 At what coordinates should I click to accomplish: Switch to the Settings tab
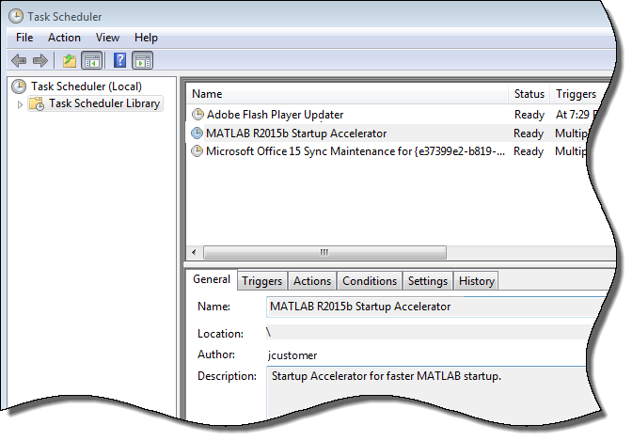coord(428,281)
